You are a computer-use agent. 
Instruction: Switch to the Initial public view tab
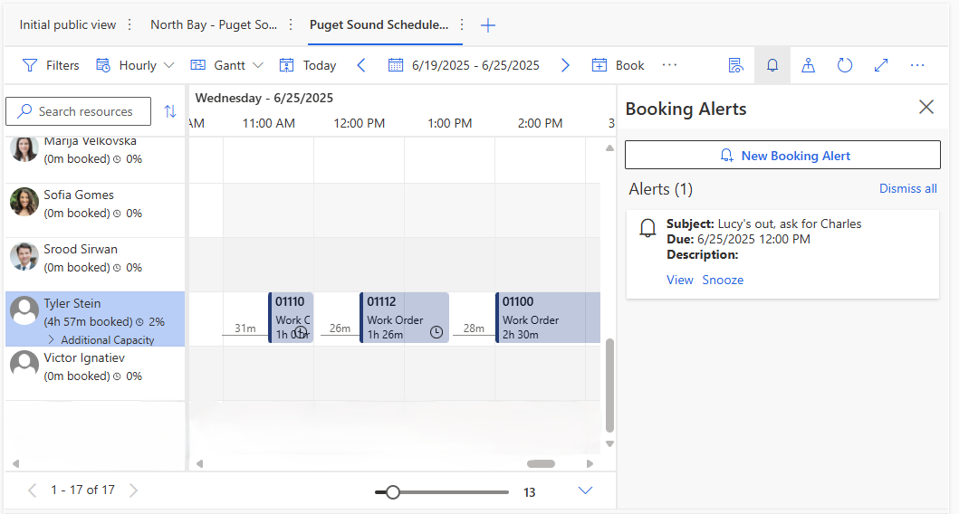click(x=67, y=25)
